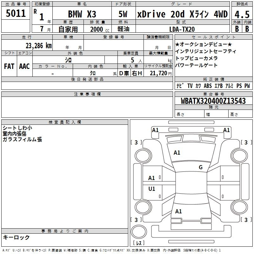Select the upper-left wheel circle in the diagram
Viewport: 254px width, 254px height.
tap(144, 155)
